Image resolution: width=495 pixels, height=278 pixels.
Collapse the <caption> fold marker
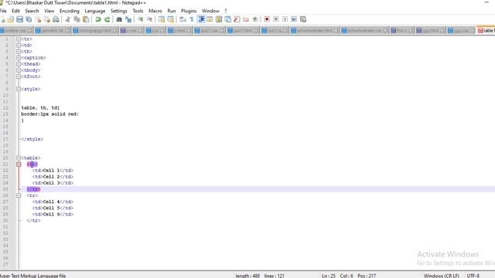(19, 58)
